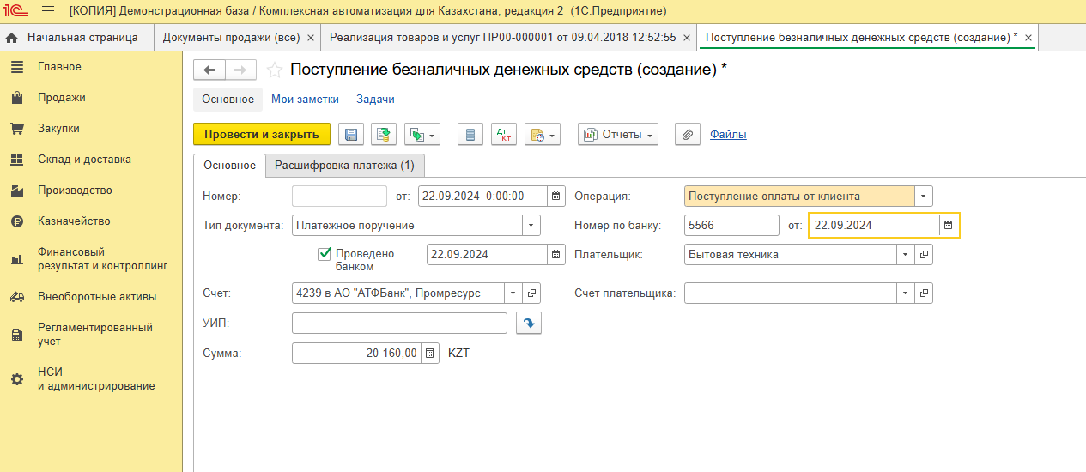This screenshot has height=472, width=1086.
Task: Close the Документы продажи (все) tab
Action: (x=311, y=38)
